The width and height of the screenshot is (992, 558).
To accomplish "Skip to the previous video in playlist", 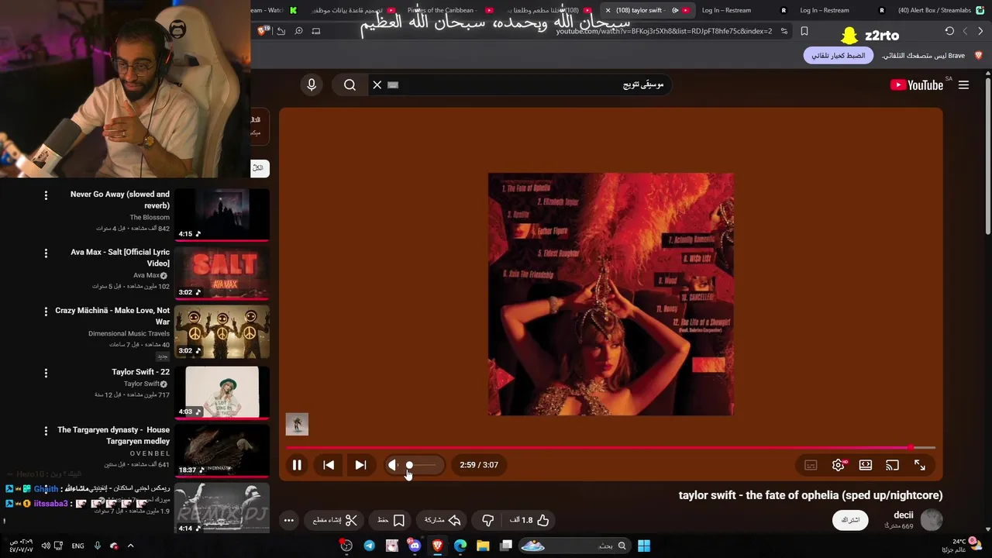I will pyautogui.click(x=329, y=465).
